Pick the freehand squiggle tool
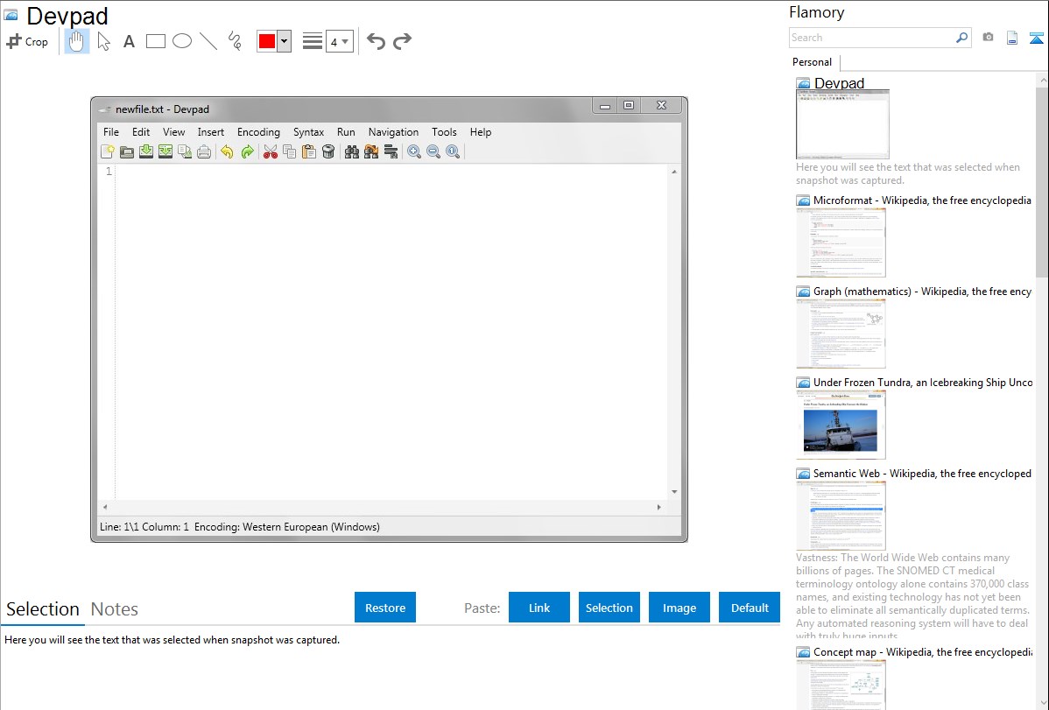1049x710 pixels. [x=235, y=41]
